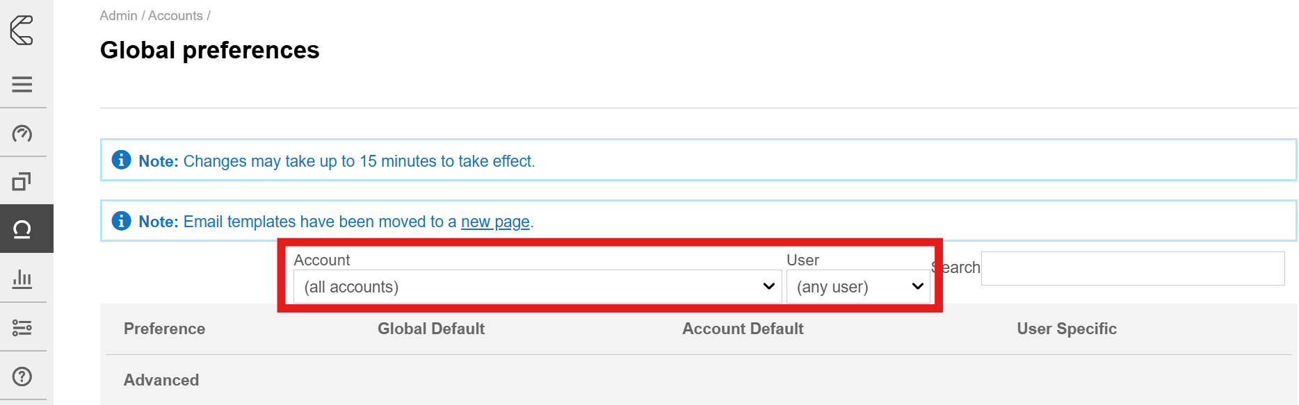1299x405 pixels.
Task: Click the User Specific column header
Action: pos(1067,329)
